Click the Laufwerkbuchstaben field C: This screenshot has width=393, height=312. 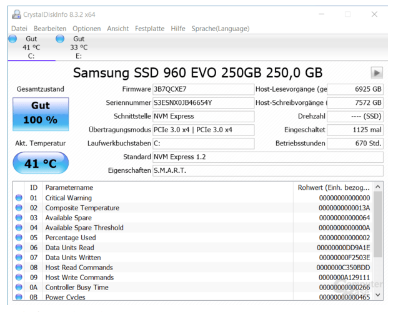(203, 144)
